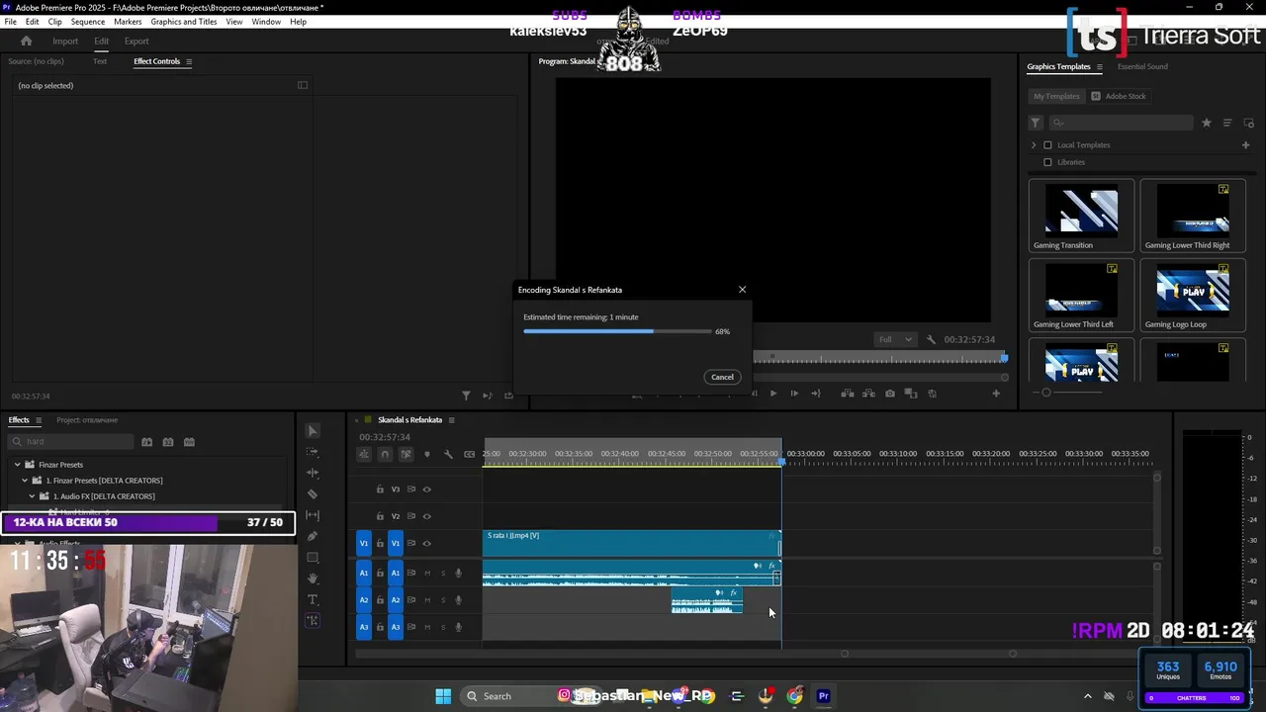Click the filter funnel icon in Graphics Templates

pos(1036,123)
